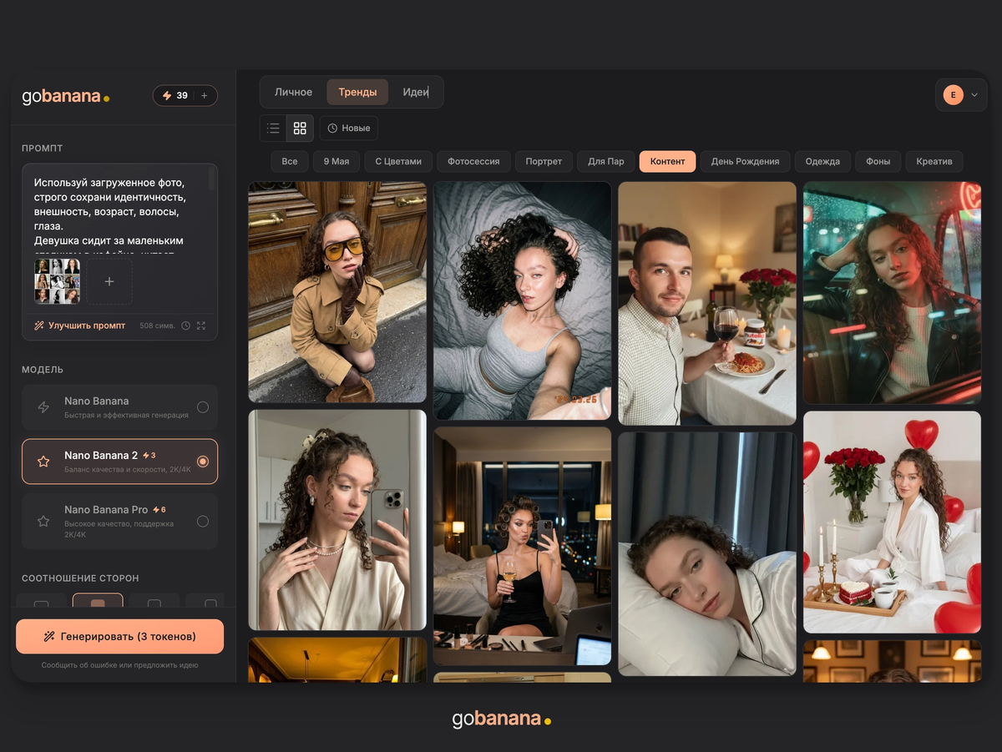Click the magic wand Улучшить промпт

tap(79, 326)
